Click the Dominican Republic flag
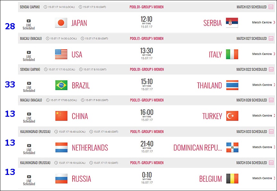 [x=232, y=147]
